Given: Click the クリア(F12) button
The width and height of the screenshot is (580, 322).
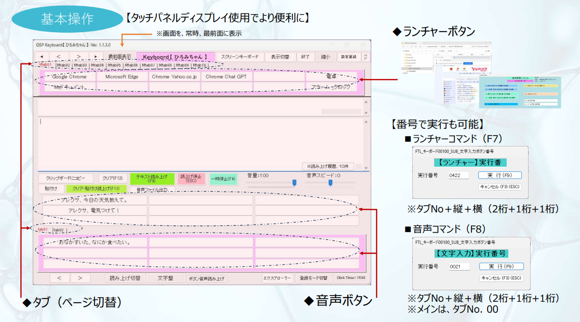Looking at the screenshot, I should pyautogui.click(x=113, y=178).
